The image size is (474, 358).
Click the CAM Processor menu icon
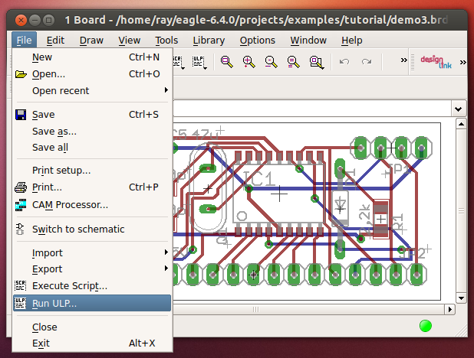point(21,205)
